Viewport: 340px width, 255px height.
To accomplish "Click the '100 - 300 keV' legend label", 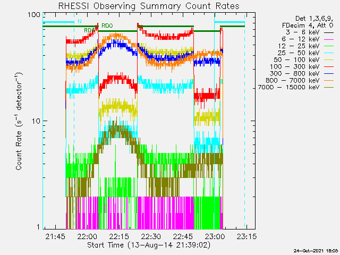I will tap(295, 67).
